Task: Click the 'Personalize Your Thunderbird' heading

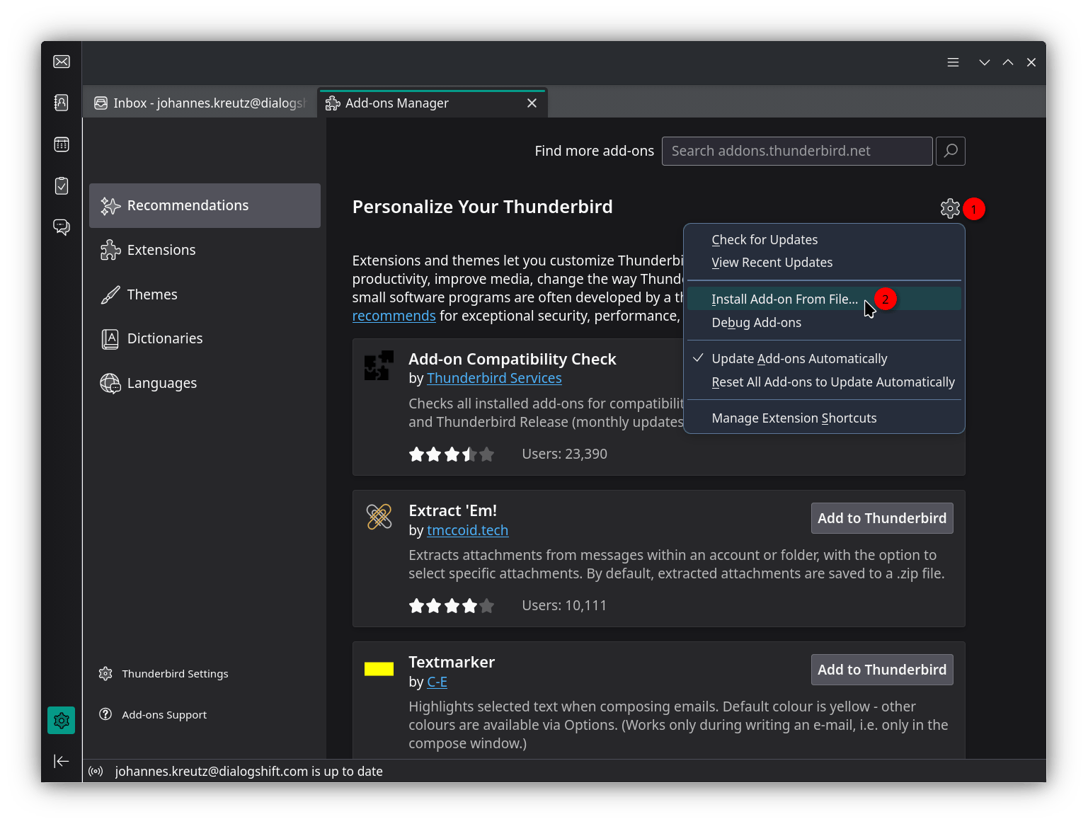Action: (x=483, y=207)
